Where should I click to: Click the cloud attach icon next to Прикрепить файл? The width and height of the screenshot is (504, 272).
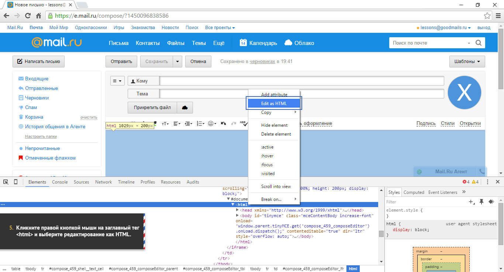185,108
